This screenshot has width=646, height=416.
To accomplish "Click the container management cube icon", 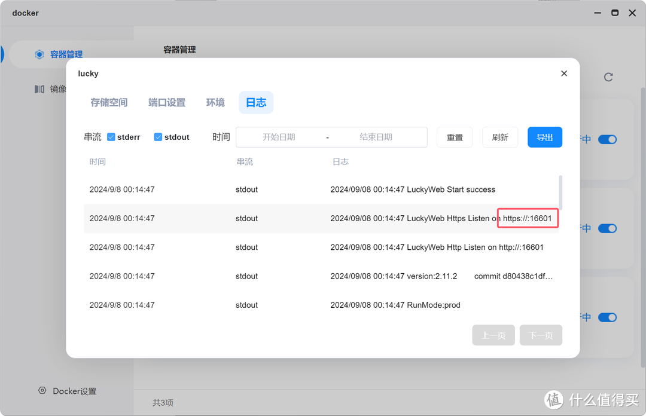I will (39, 54).
